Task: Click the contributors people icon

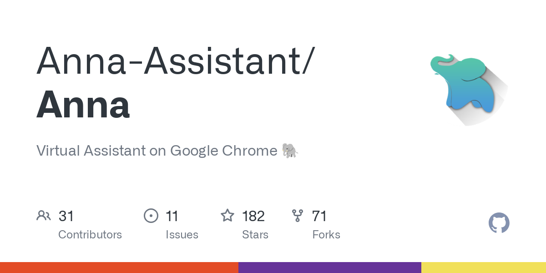Action: [44, 216]
